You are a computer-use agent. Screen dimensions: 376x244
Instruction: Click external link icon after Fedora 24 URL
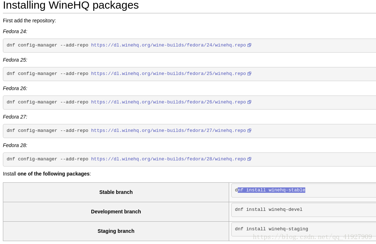(249, 45)
